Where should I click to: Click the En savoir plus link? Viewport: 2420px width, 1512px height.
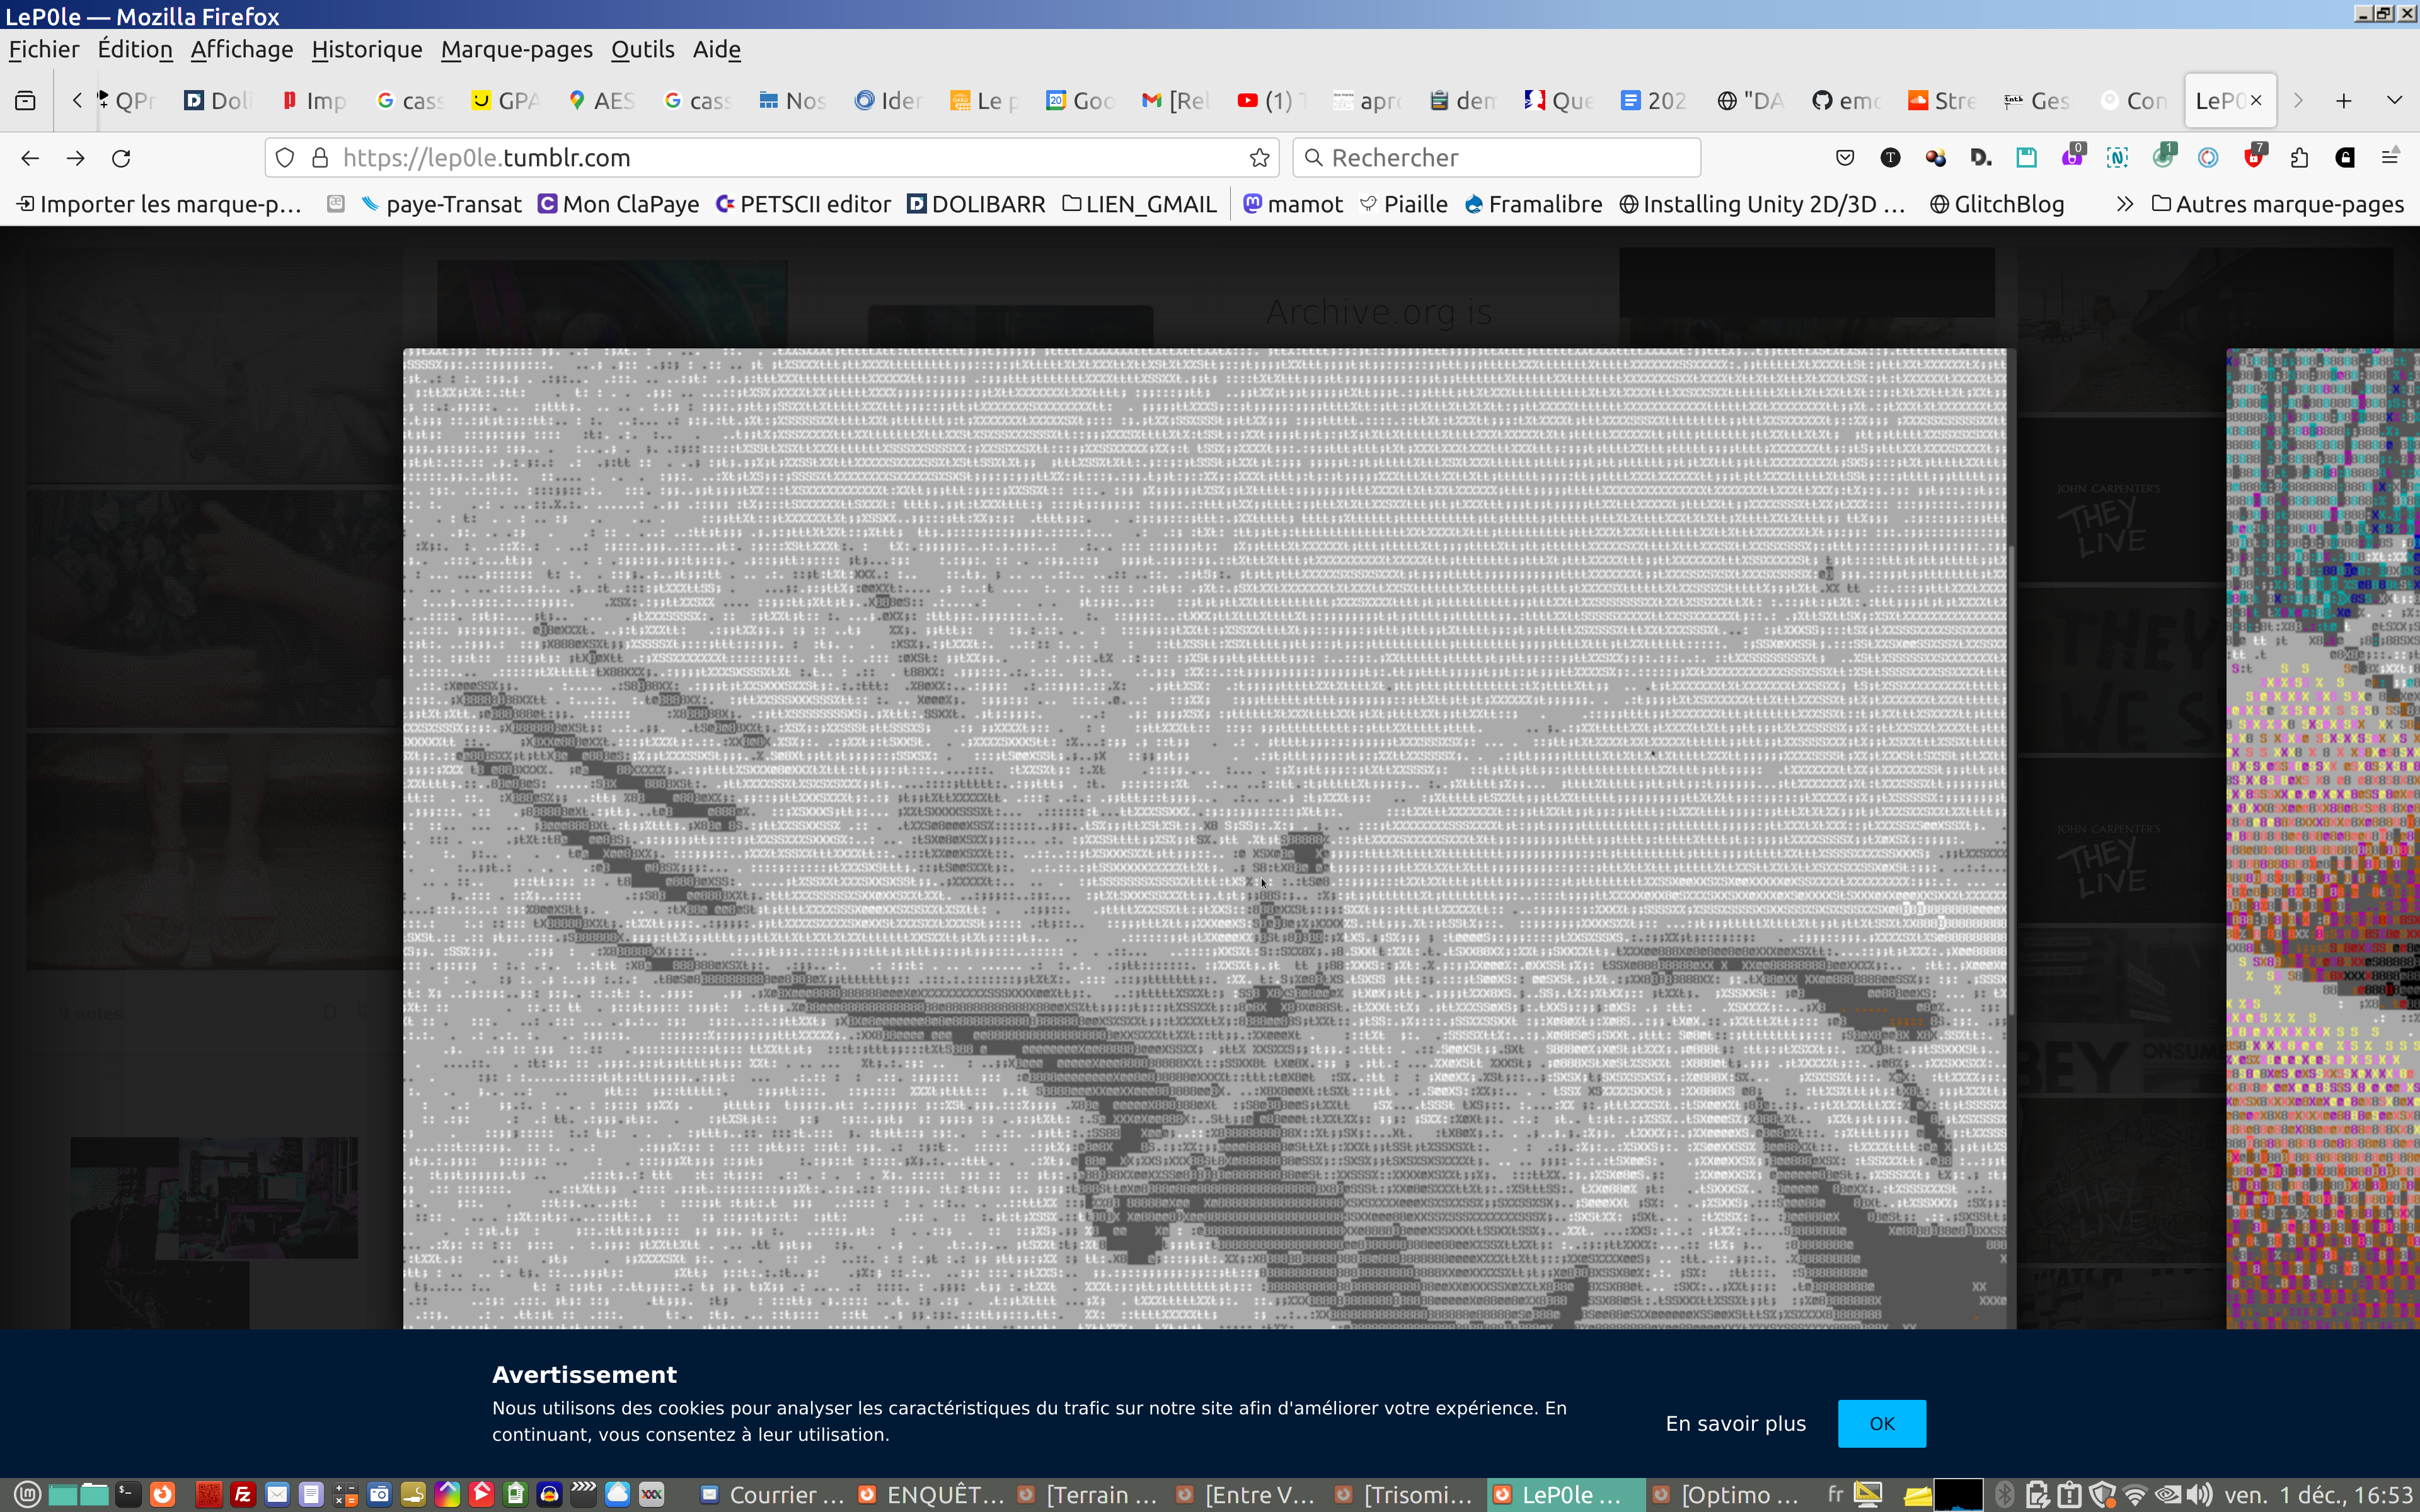(x=1735, y=1423)
